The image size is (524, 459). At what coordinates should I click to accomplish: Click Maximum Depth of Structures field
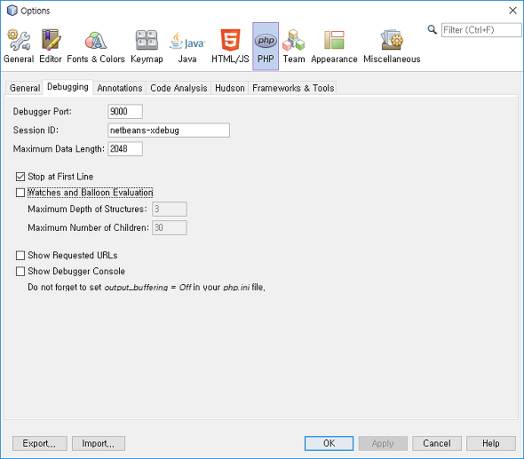[170, 210]
